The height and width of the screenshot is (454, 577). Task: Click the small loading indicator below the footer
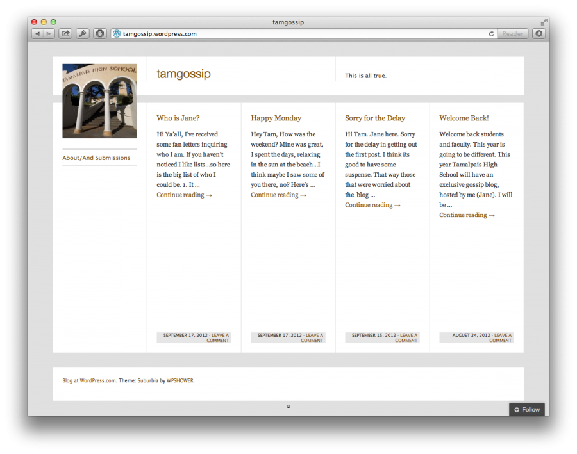tap(288, 407)
